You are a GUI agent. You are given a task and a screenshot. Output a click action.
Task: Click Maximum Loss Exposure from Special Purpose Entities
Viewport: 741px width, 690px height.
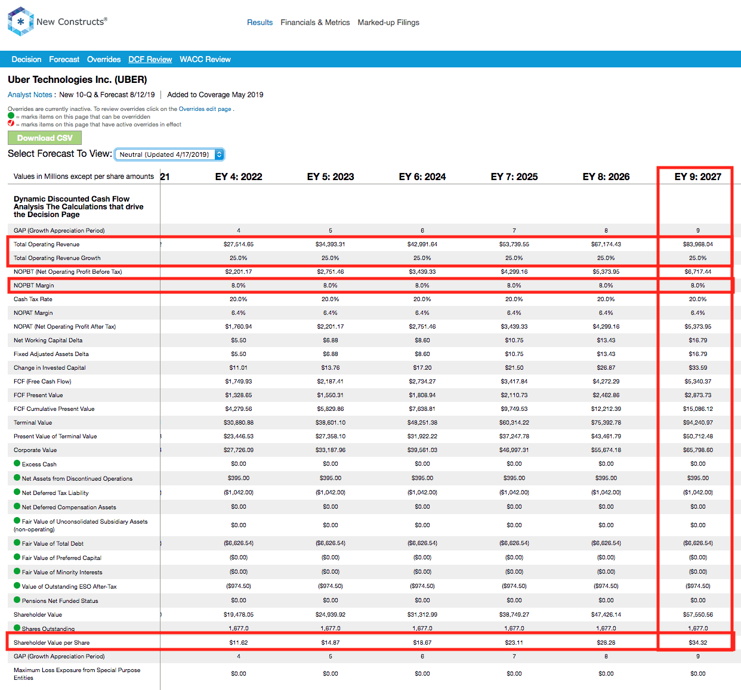pyautogui.click(x=77, y=674)
